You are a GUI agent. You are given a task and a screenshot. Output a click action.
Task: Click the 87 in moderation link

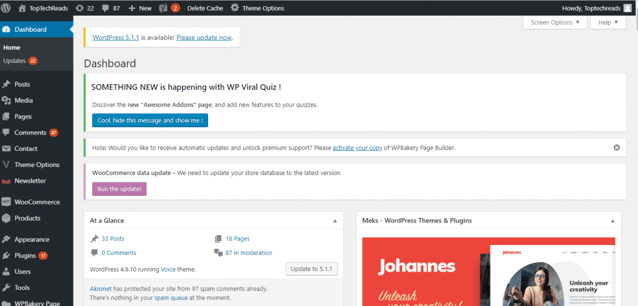coord(249,252)
